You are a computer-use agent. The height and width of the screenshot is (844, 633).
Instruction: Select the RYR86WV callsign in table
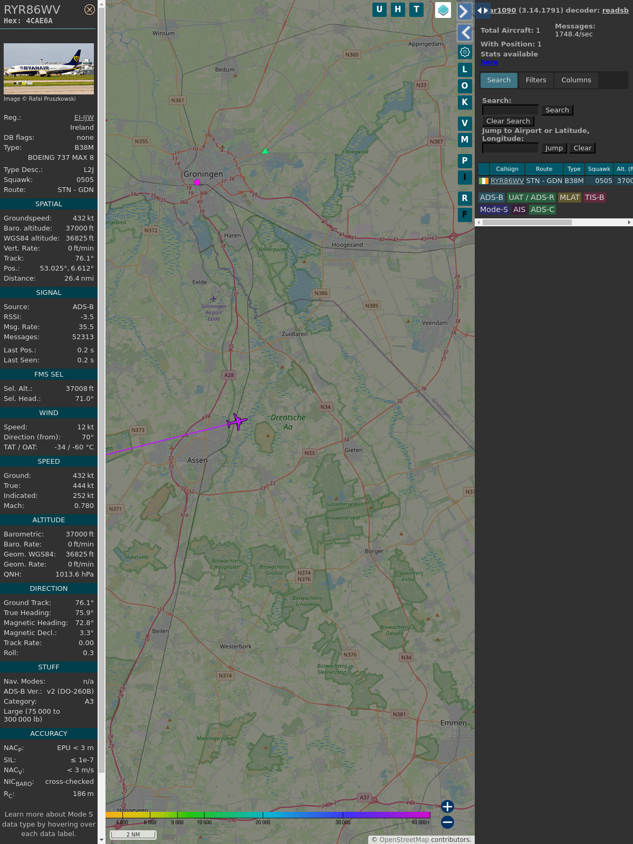507,181
